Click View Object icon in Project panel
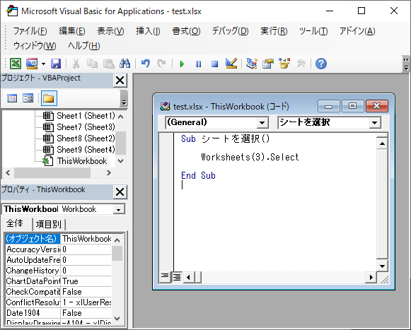Screen dimensions: 411x330 pos(28,98)
